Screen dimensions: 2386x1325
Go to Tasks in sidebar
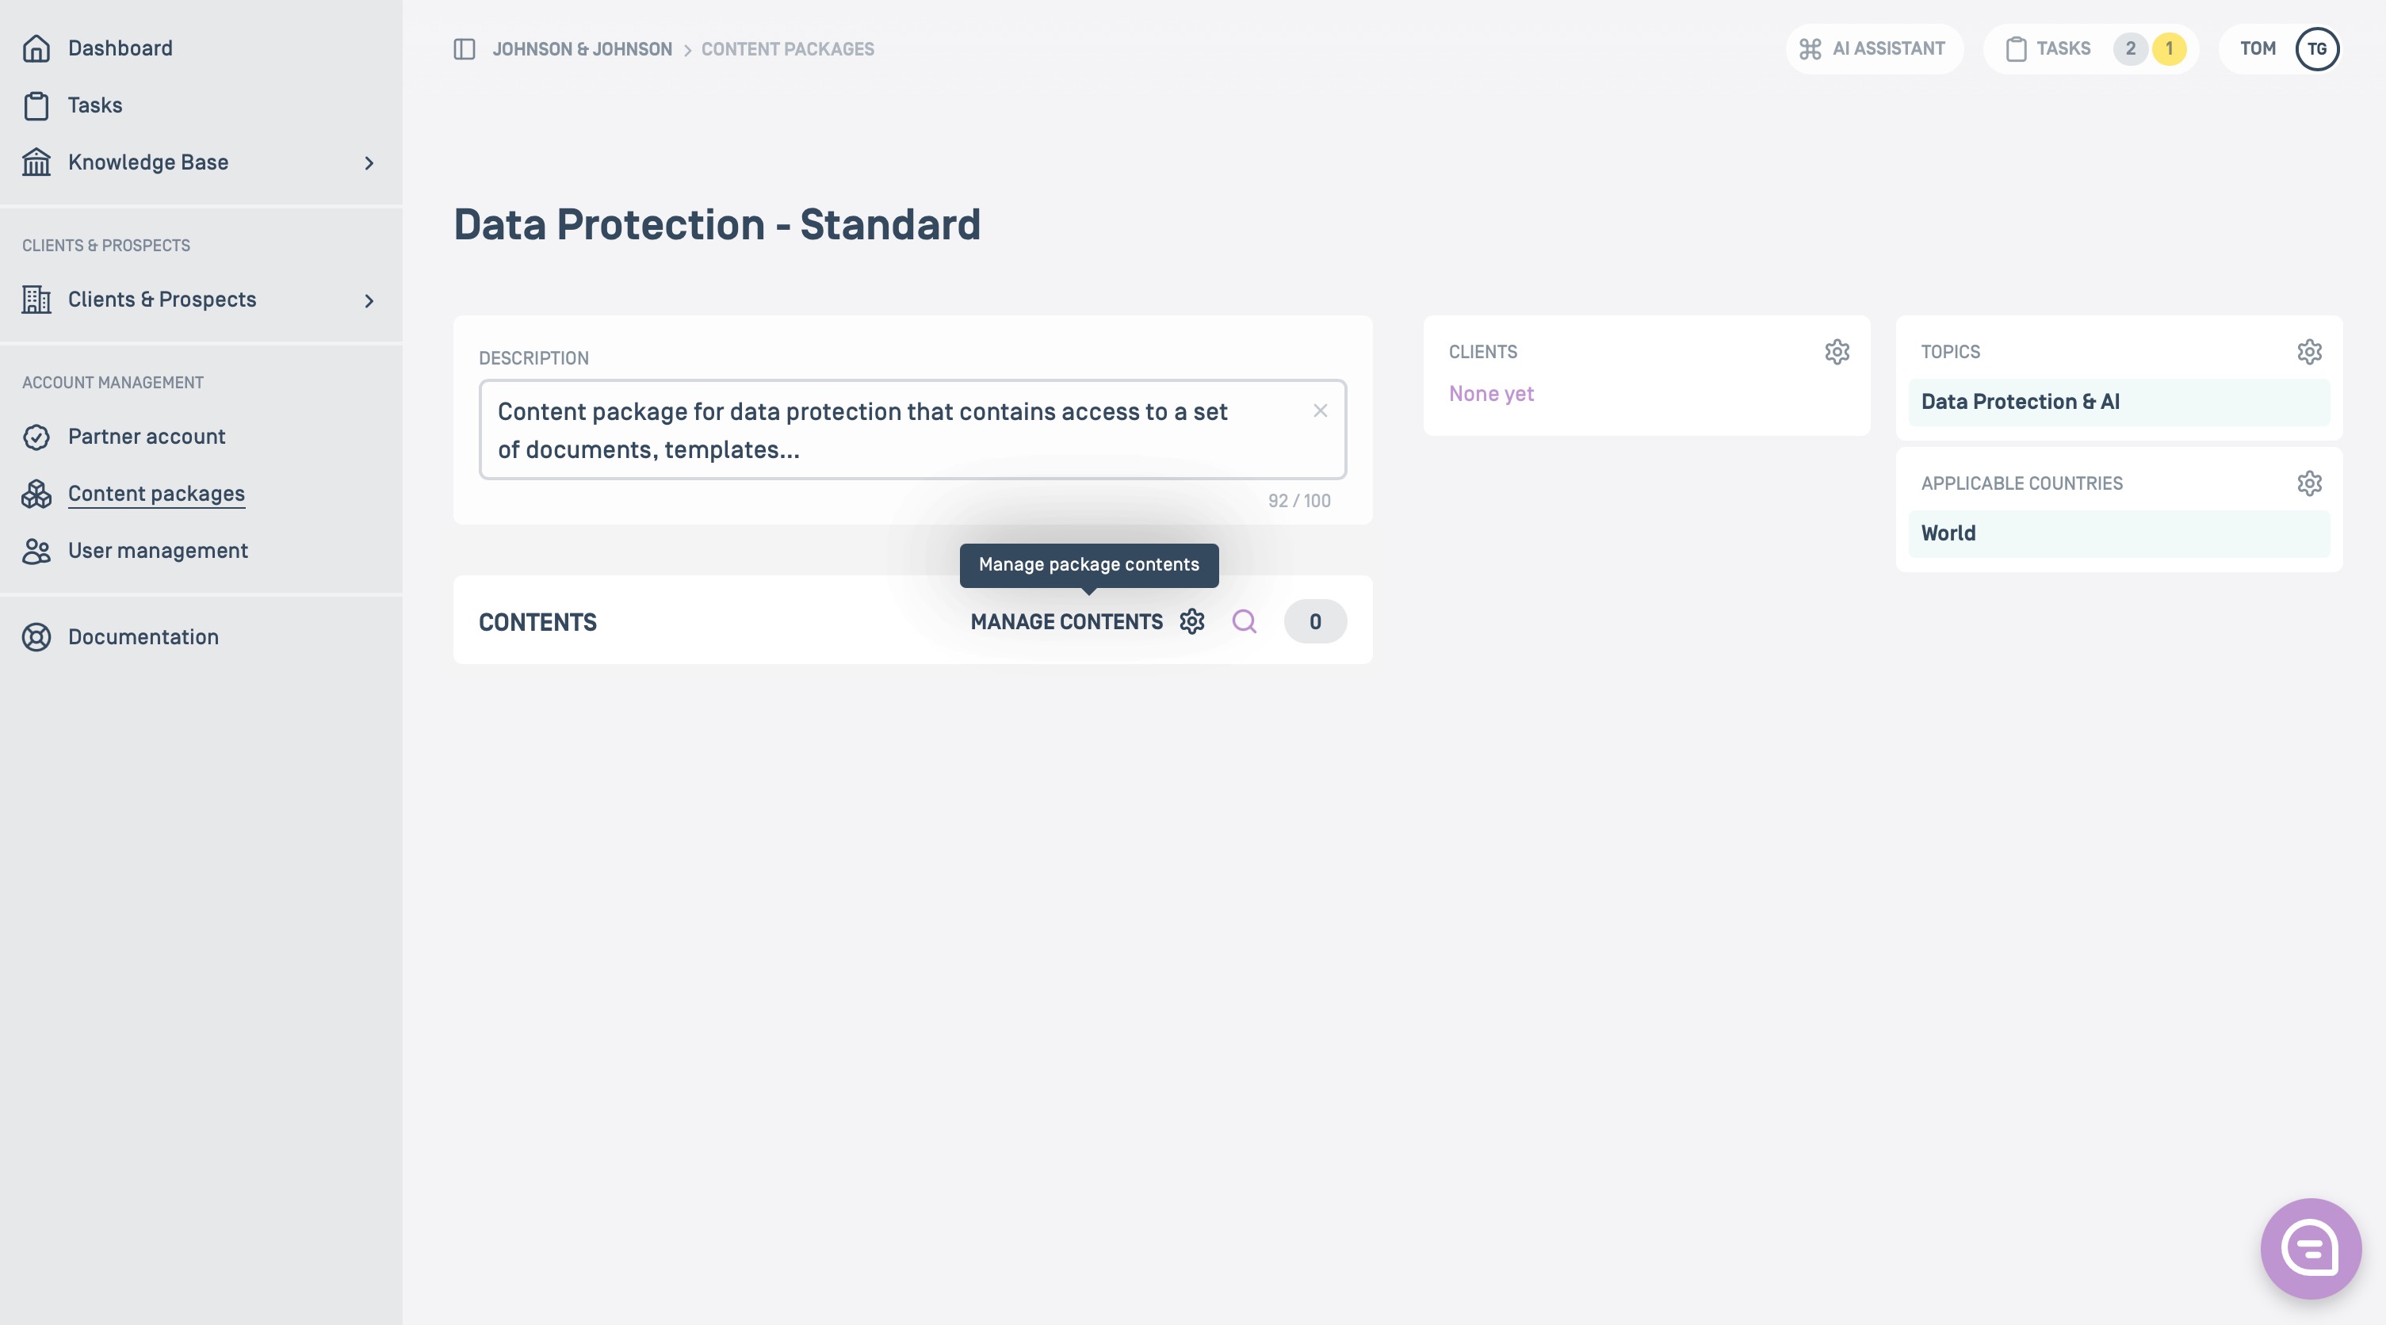94,105
